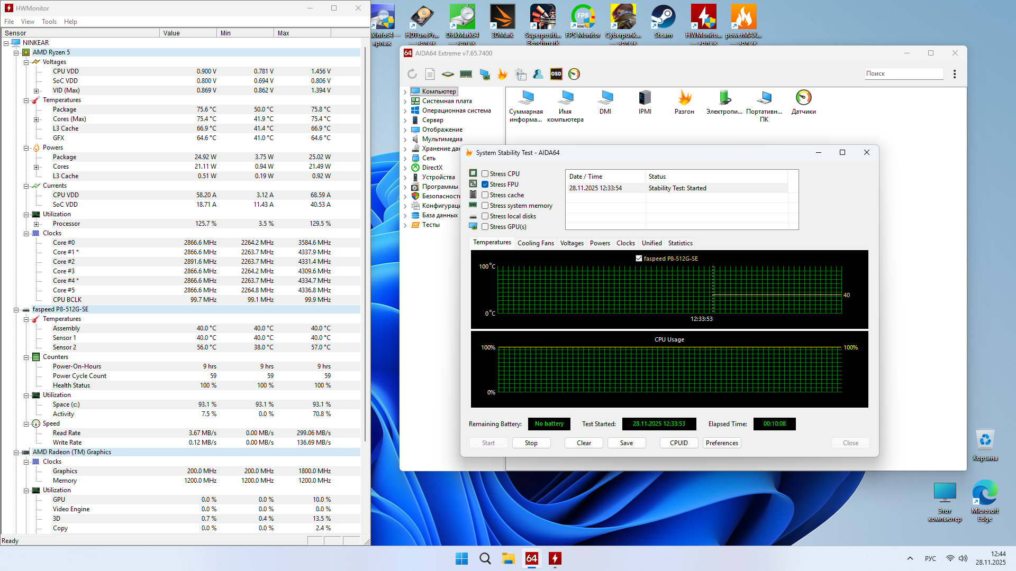
Task: Enable the Stress CPU checkbox
Action: [x=485, y=174]
